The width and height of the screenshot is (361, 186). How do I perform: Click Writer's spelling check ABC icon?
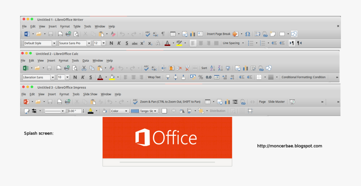(148, 34)
